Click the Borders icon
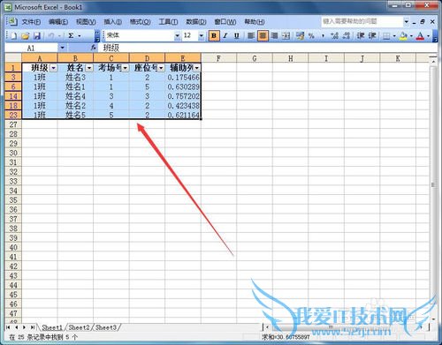 coord(386,36)
